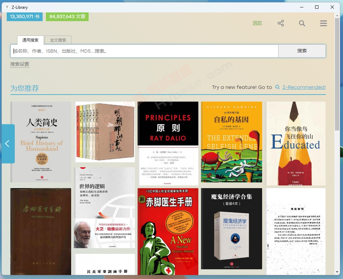
Task: Open the brown 赤脚医生手册 old book cover
Action: tap(41, 231)
